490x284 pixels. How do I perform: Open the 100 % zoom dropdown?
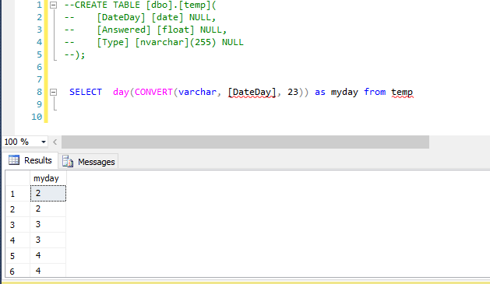(x=44, y=142)
